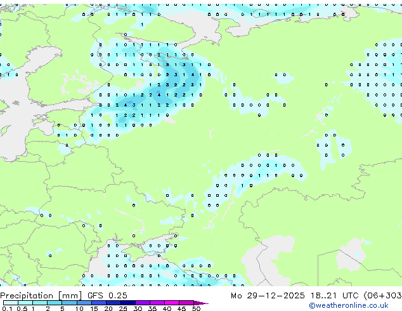Viewport: 402px width, 311px height.
Task: Click the purple arrow at legend end
Action: coord(201,303)
